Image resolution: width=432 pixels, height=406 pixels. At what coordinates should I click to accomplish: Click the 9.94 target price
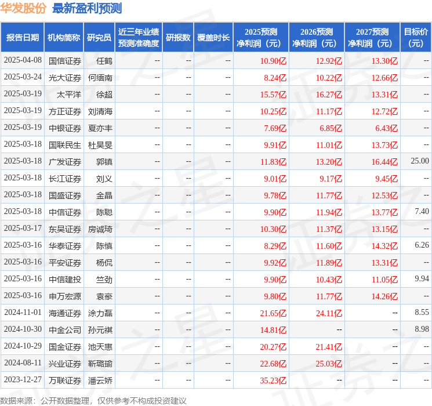pos(422,278)
